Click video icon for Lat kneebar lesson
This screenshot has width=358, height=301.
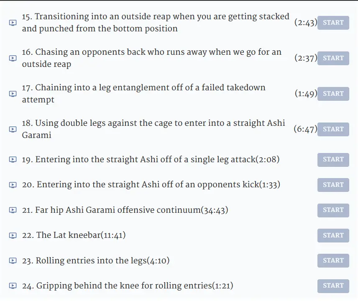[13, 235]
